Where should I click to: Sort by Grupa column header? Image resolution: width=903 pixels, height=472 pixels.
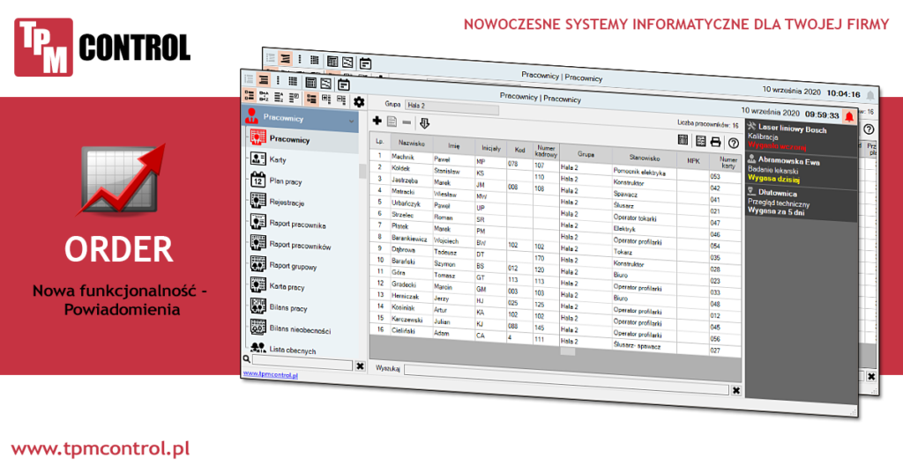[586, 154]
